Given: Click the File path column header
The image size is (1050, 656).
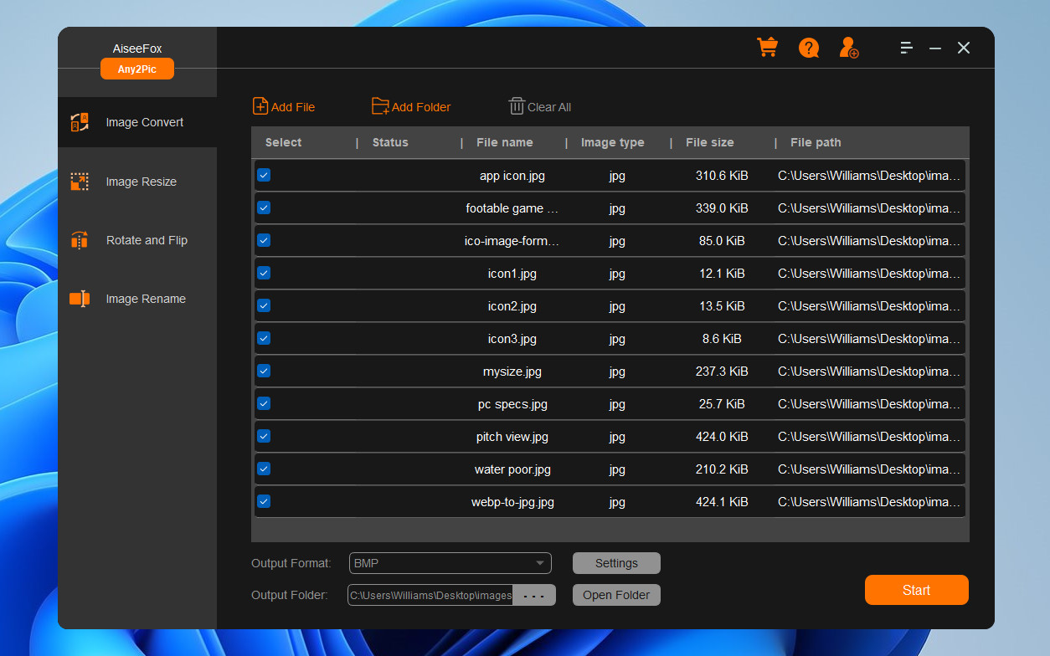Looking at the screenshot, I should 816,142.
